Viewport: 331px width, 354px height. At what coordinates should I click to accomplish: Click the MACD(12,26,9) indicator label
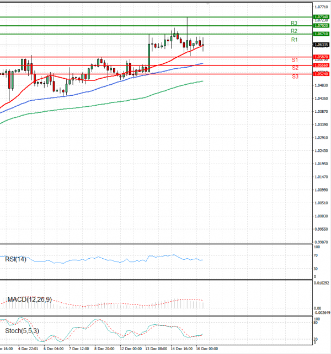coord(30,299)
